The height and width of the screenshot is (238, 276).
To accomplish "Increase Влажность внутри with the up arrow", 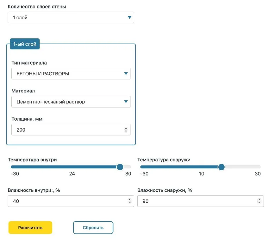I will 129,199.
